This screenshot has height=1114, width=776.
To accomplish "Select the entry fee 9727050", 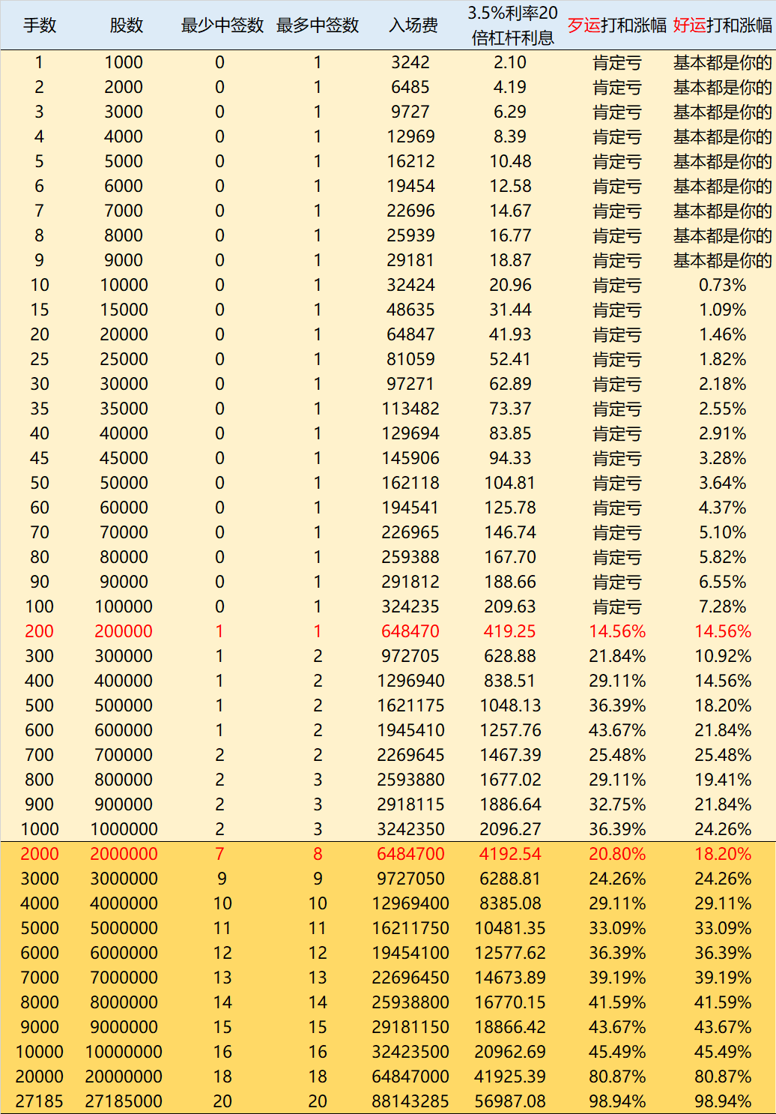I will pyautogui.click(x=410, y=879).
